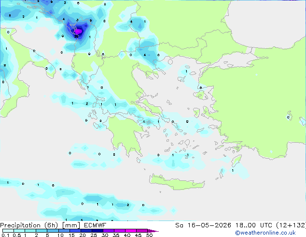
Task: Pick the 25–30 mm navy legend swatch
Action: [97, 231]
